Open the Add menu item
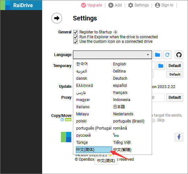The image size is (188, 174). tap(115, 5)
